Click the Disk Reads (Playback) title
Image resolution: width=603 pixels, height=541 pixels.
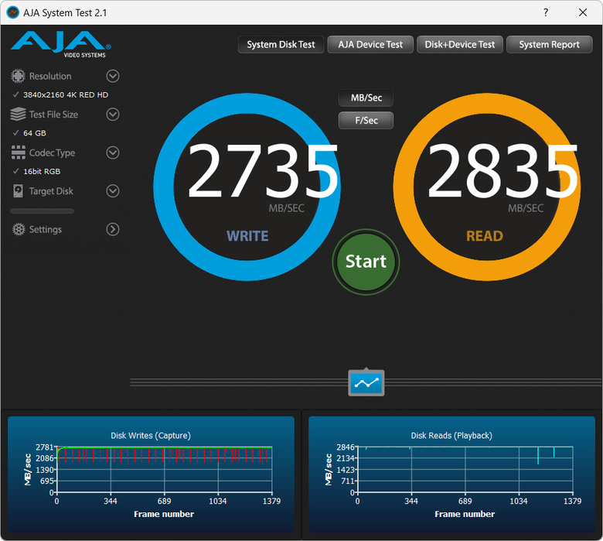pos(451,436)
